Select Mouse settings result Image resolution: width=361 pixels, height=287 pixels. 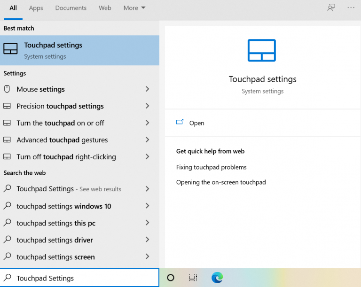click(x=79, y=89)
